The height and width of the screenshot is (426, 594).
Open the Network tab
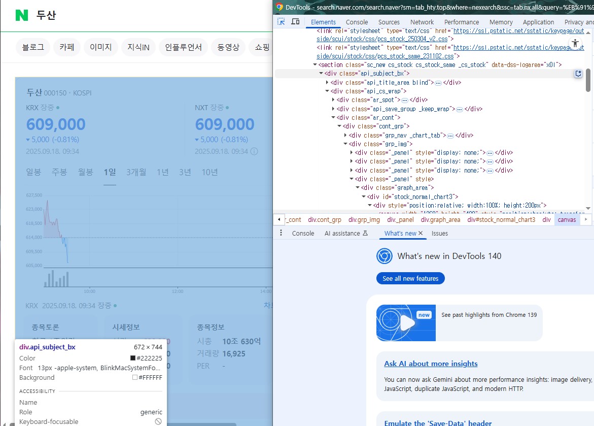(x=422, y=22)
